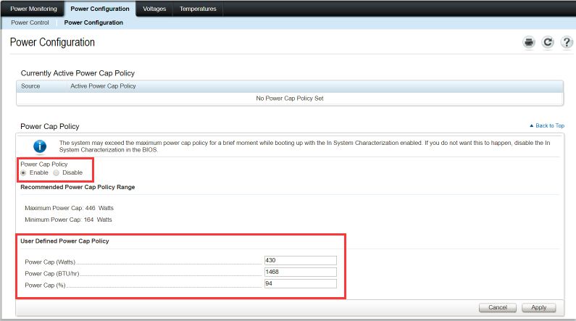Viewport: 576px width, 321px height.
Task: Go to the Voltages tab
Action: tap(154, 9)
